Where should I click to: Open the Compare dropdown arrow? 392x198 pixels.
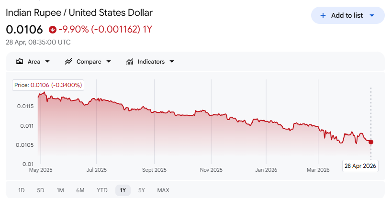[108, 62]
